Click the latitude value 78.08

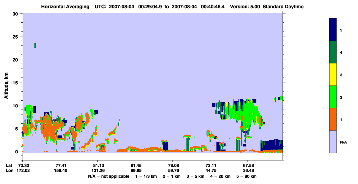pyautogui.click(x=172, y=166)
